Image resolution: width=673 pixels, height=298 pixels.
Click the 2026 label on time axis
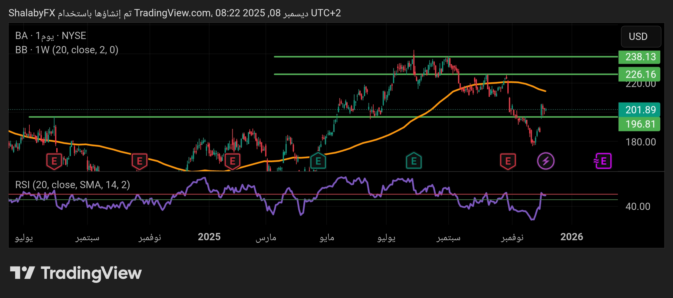click(x=571, y=237)
